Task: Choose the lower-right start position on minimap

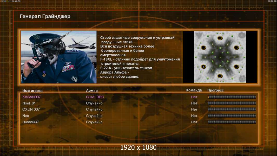Action: point(236,67)
